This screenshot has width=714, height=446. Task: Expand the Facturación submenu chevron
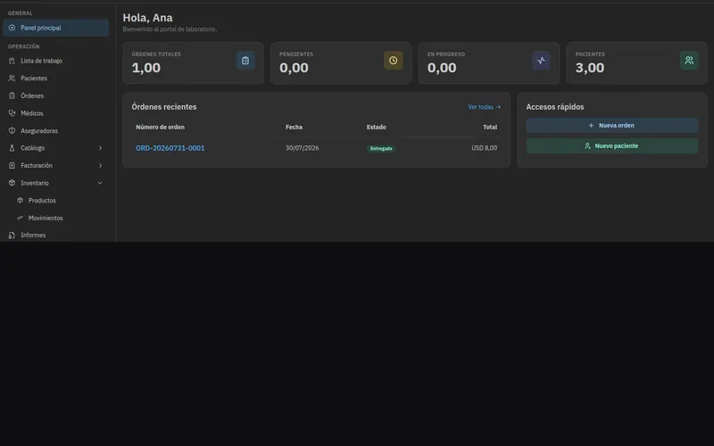pos(100,165)
